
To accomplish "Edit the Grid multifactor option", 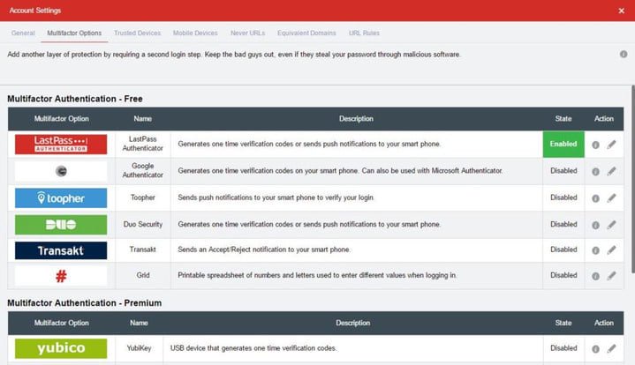I will pos(611,276).
